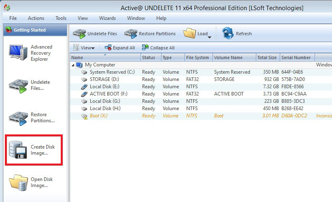Click the Refresh arrows icon
Image resolution: width=332 pixels, height=202 pixels.
[228, 33]
